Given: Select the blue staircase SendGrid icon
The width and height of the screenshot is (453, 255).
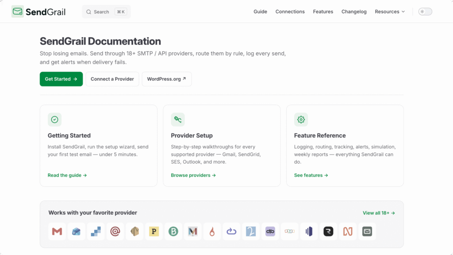Looking at the screenshot, I should (96, 231).
